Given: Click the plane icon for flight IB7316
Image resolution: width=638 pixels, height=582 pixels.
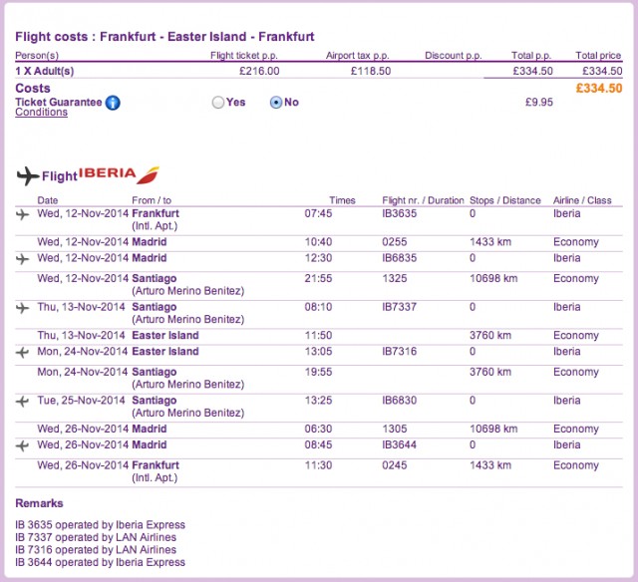Looking at the screenshot, I should pyautogui.click(x=22, y=352).
